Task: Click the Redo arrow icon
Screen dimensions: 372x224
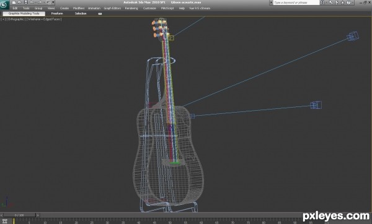Action: point(40,2)
